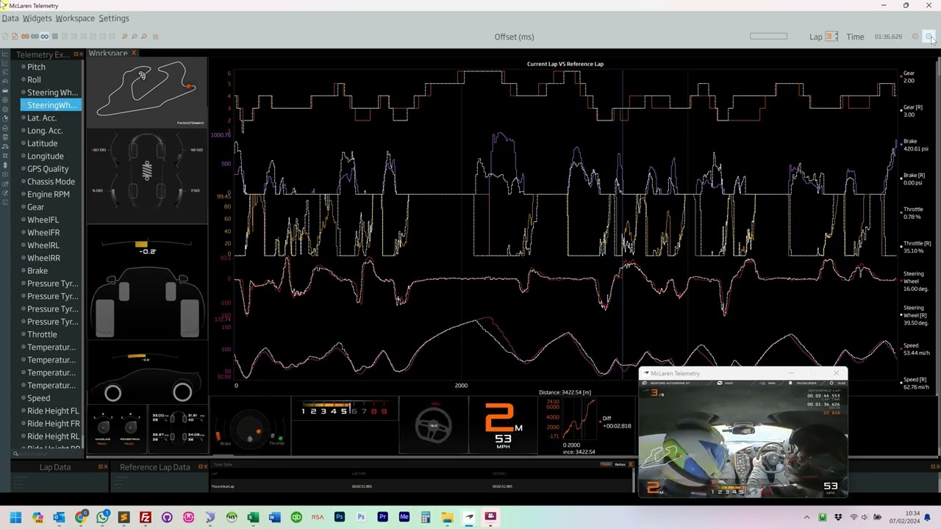The image size is (941, 529).
Task: Toggle the Throttle channel bullet
Action: click(x=24, y=334)
